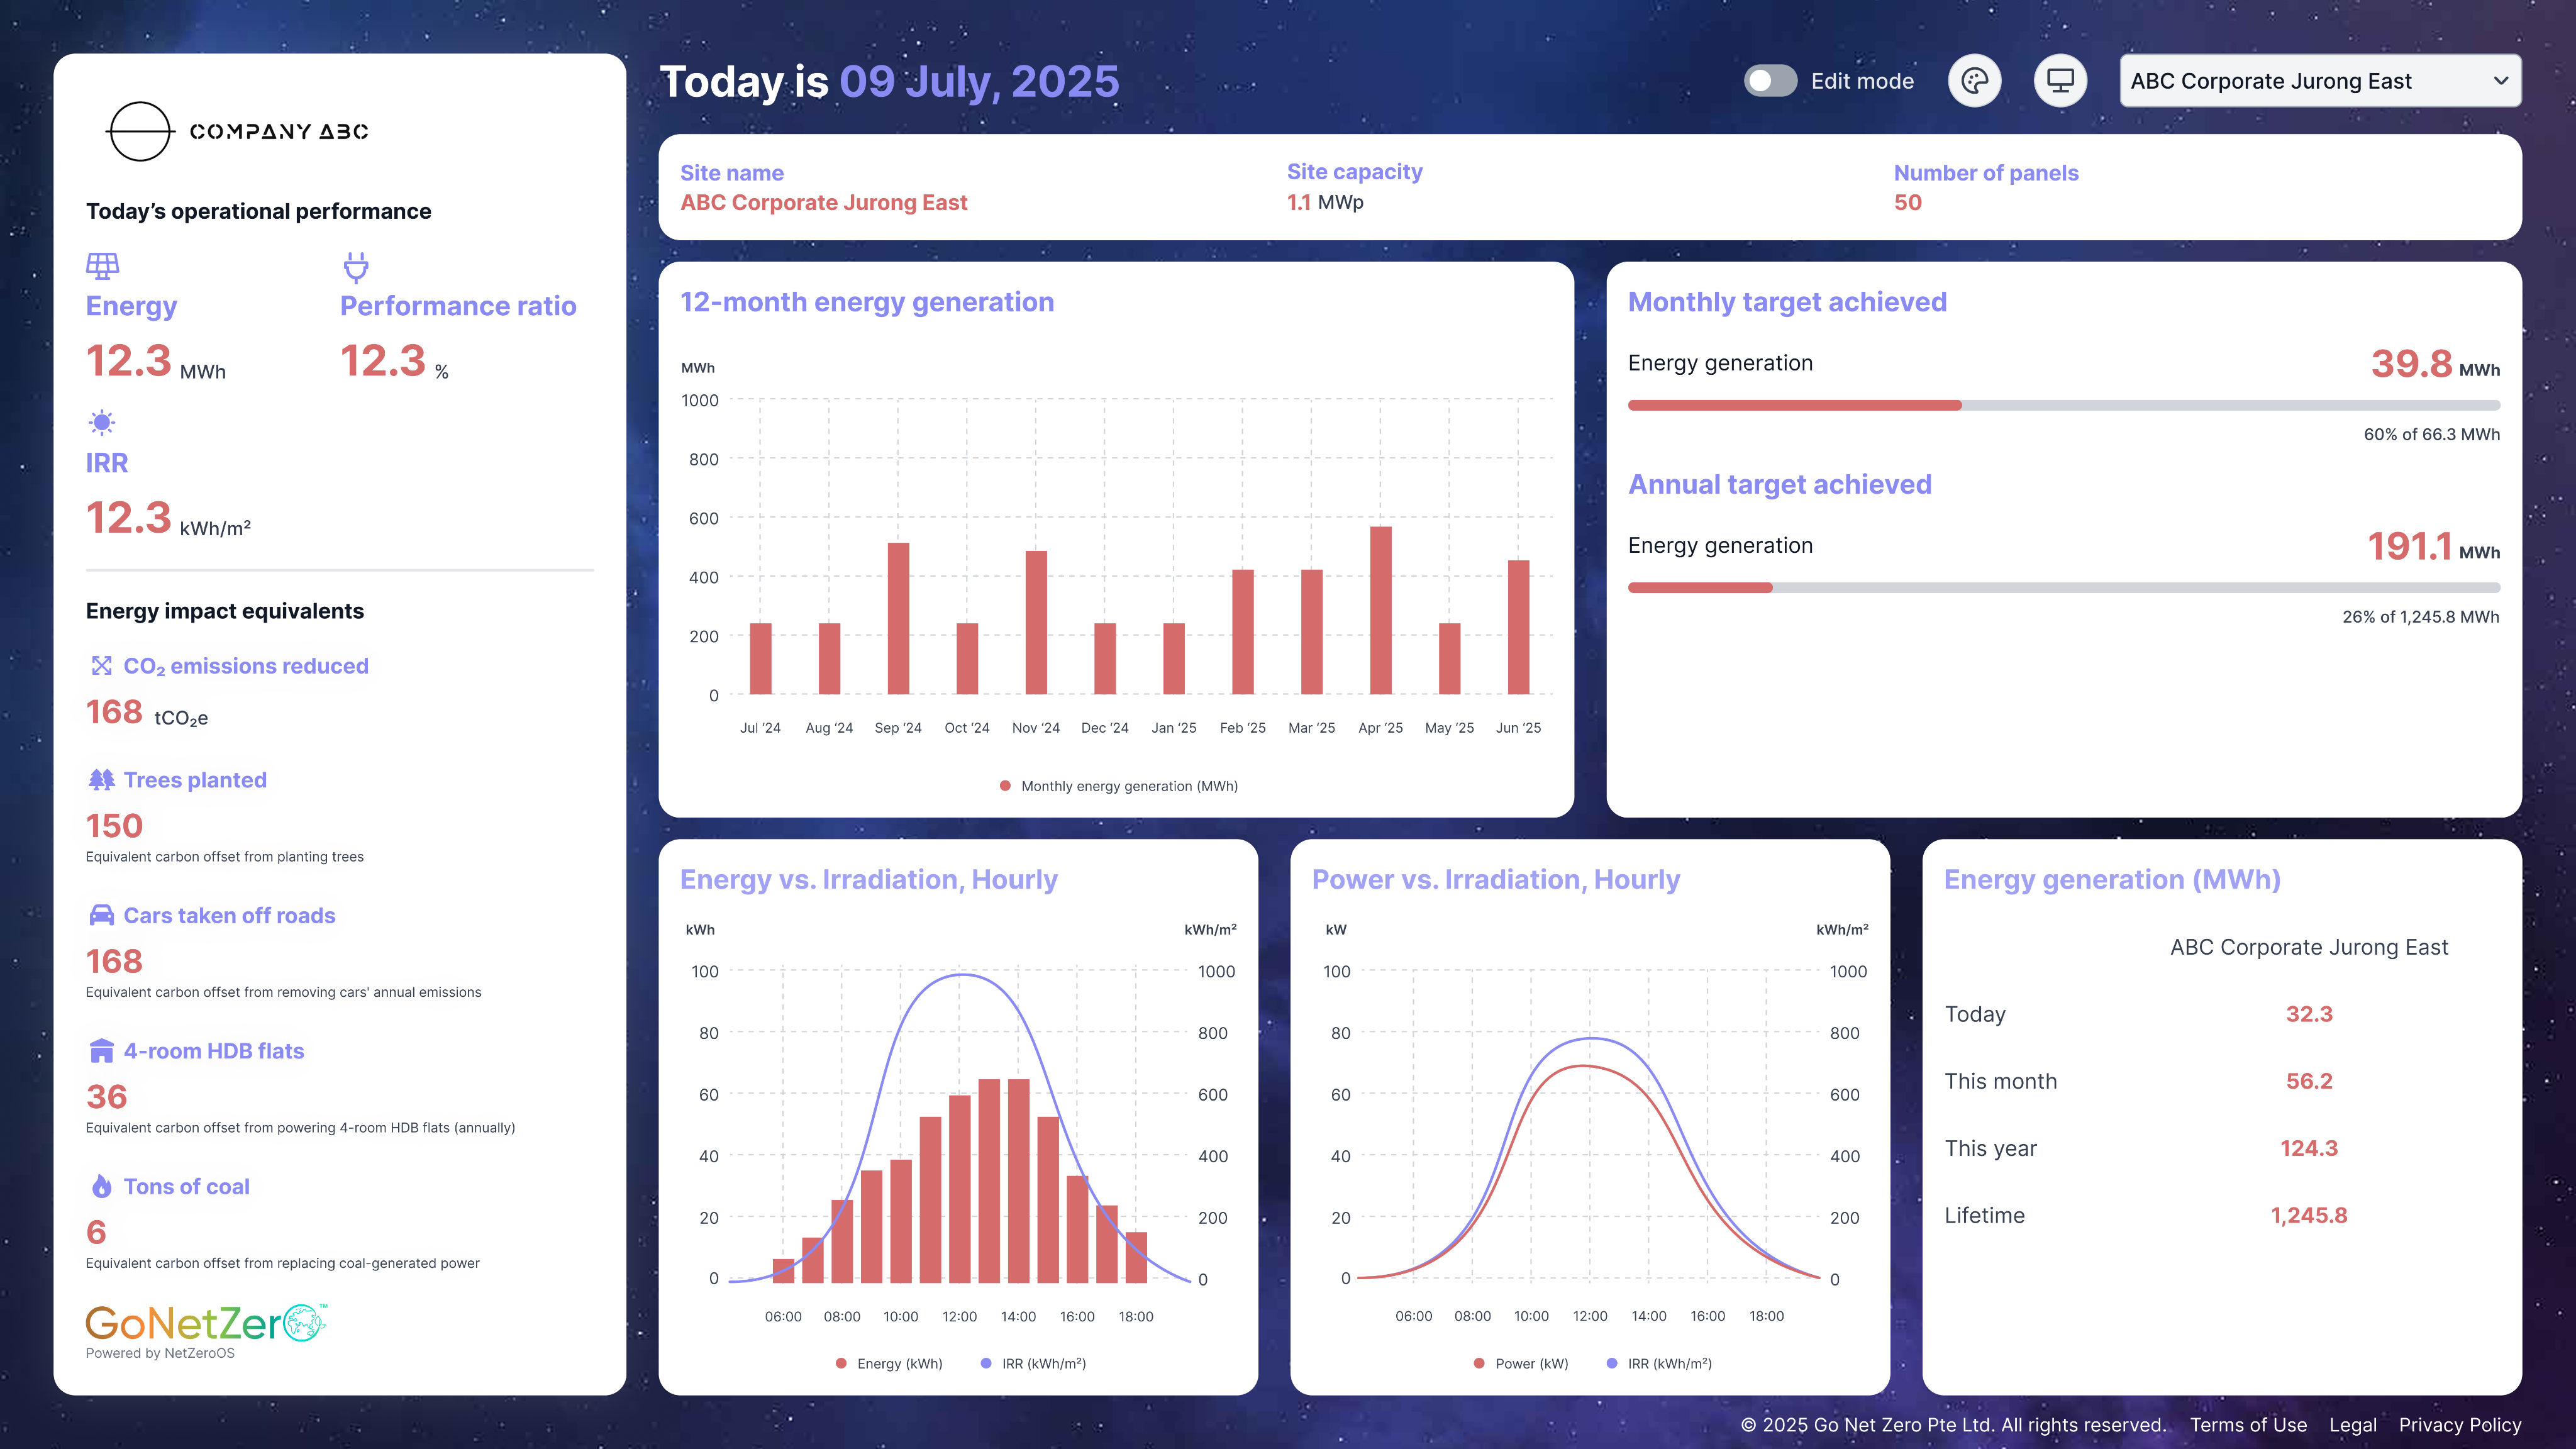Click the Apr '25 bar in 12-month chart

coord(1380,610)
